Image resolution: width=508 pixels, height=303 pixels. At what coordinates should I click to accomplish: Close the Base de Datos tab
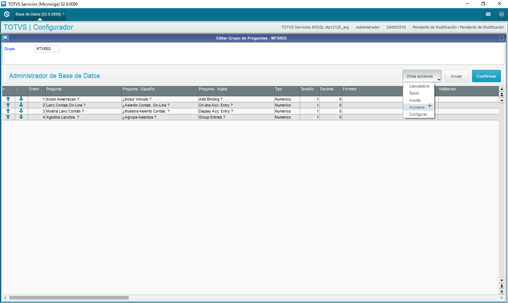(x=64, y=14)
